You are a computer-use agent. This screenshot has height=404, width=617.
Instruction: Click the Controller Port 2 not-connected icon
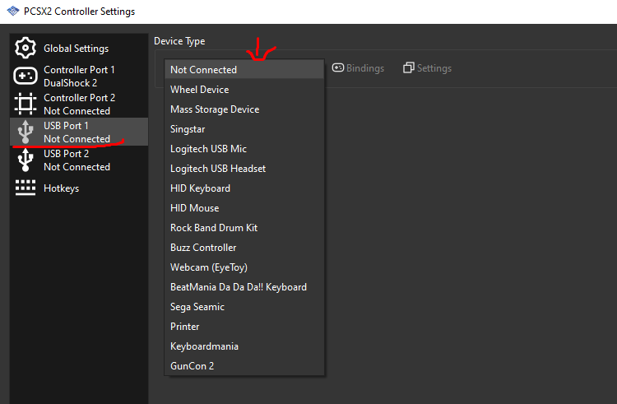click(26, 104)
